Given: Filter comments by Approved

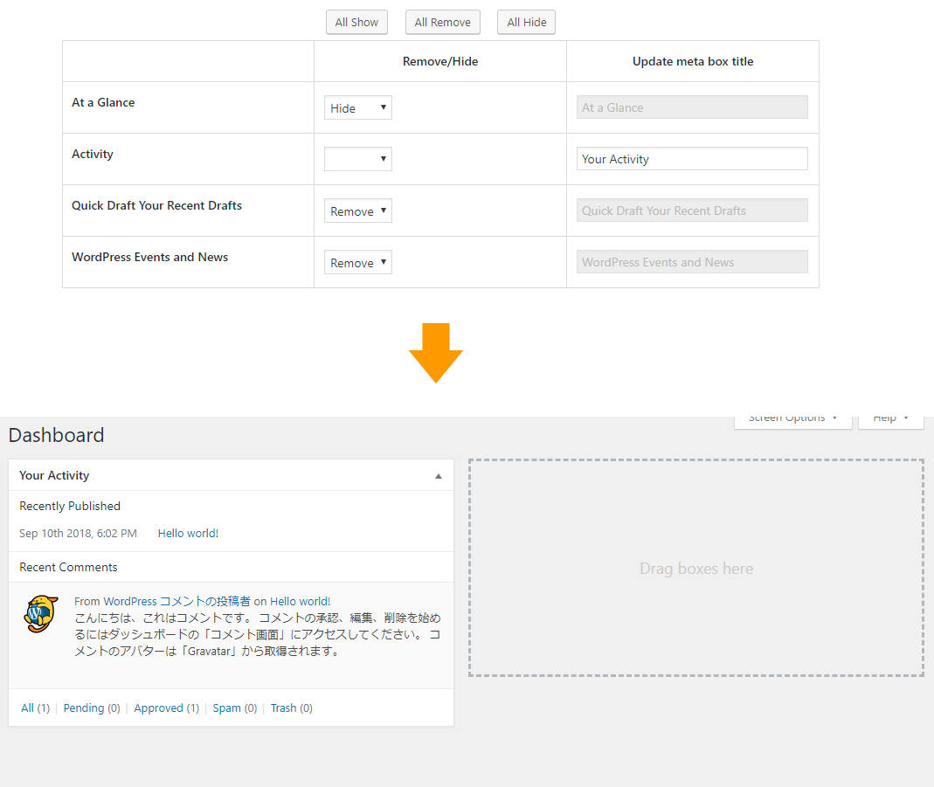Looking at the screenshot, I should (x=158, y=708).
